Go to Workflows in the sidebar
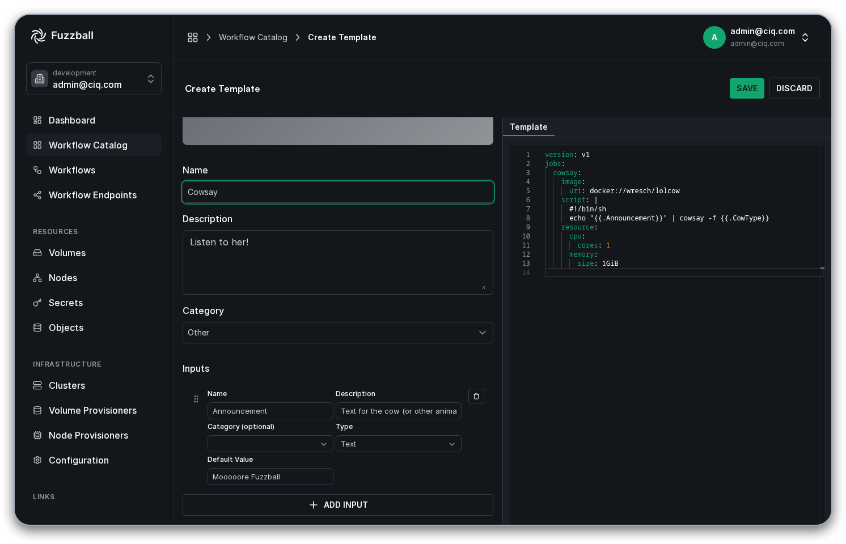This screenshot has width=846, height=544. tap(94, 170)
